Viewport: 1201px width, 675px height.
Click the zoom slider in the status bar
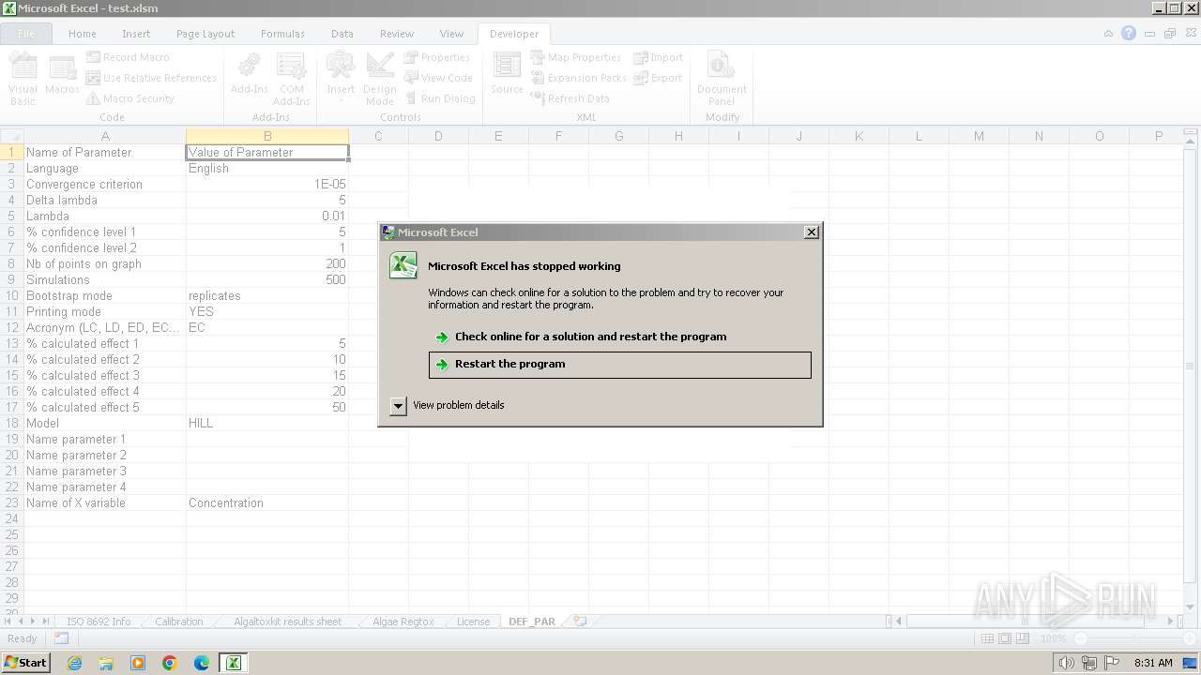(1133, 638)
